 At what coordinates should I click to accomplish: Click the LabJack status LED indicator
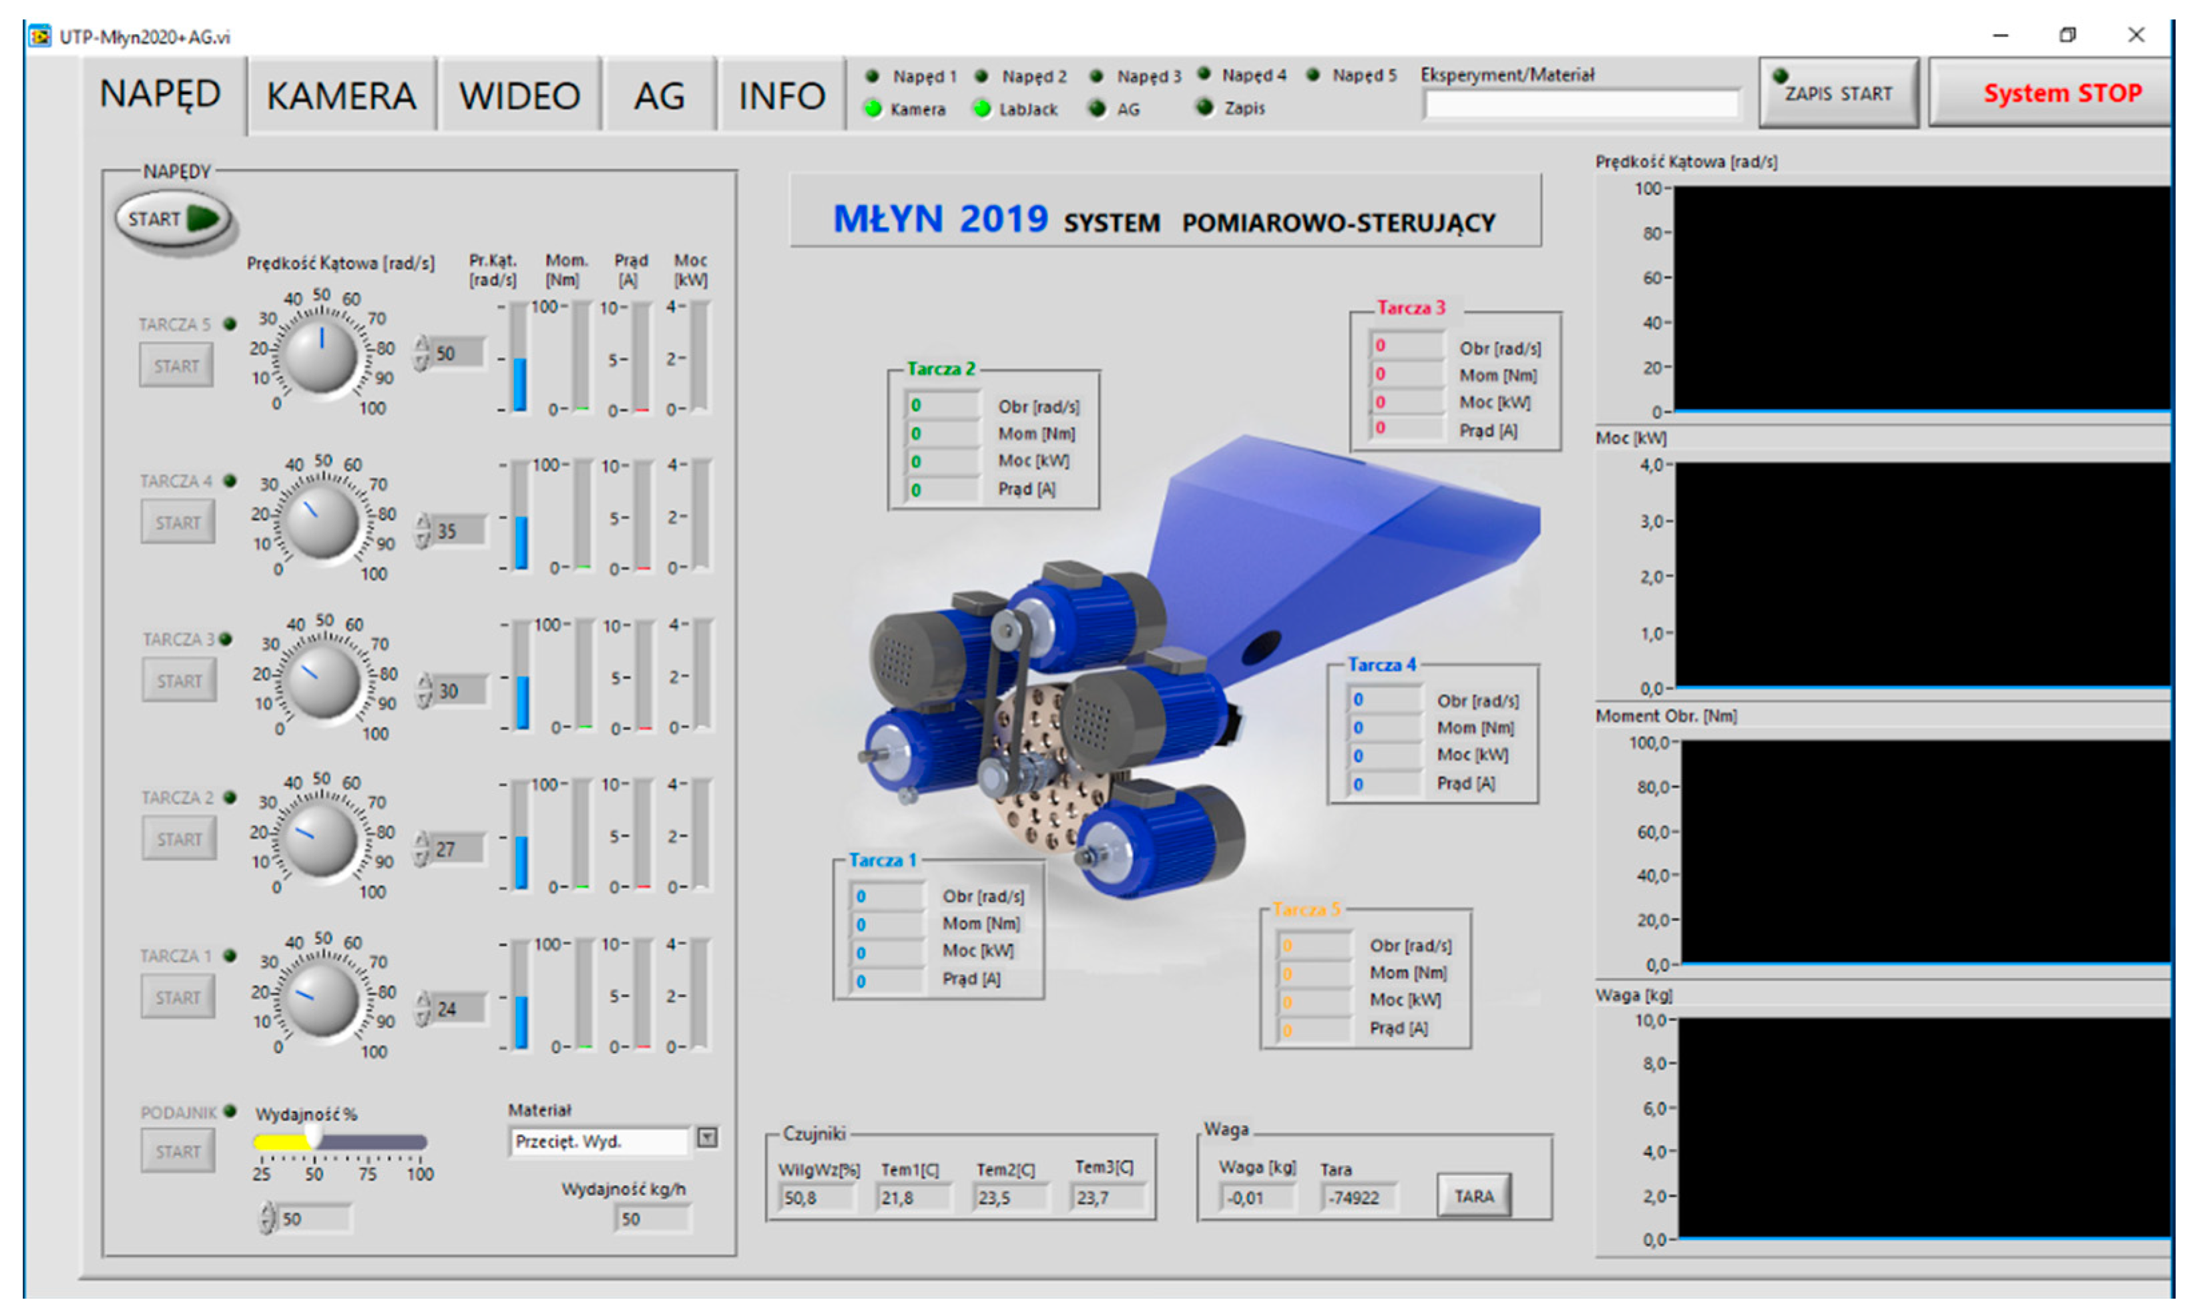[x=981, y=109]
